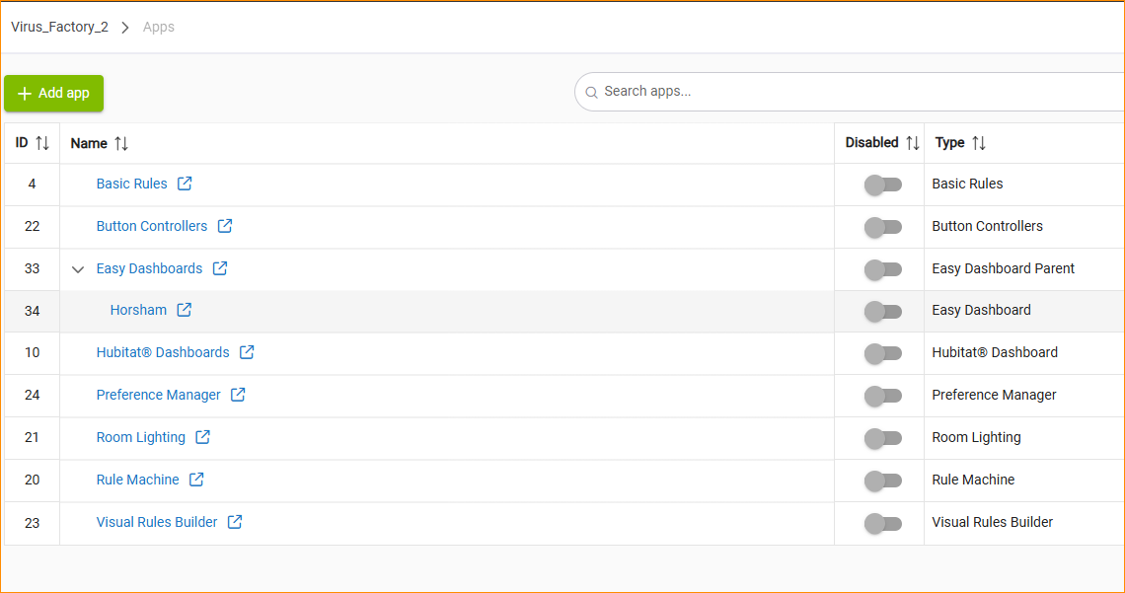Open Easy Dashboards in new window icon

click(x=220, y=268)
